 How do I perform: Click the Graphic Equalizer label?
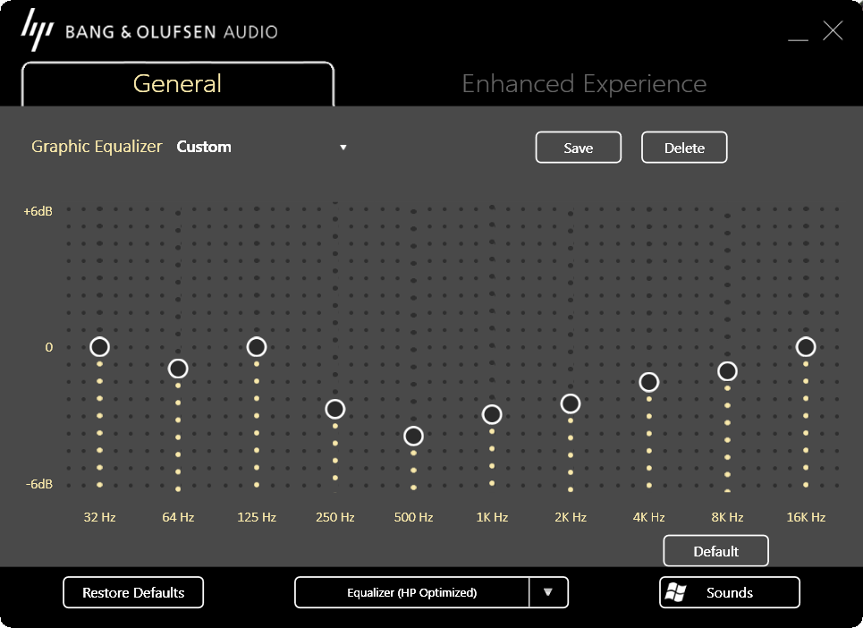click(97, 147)
